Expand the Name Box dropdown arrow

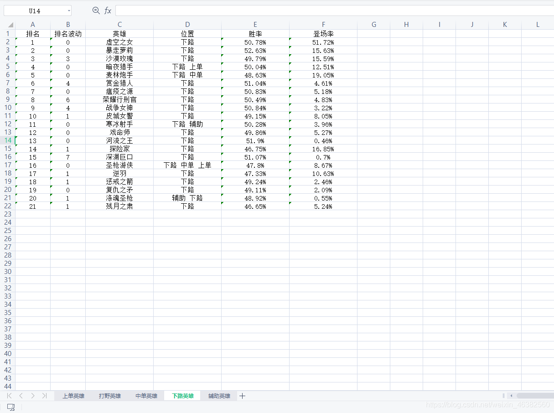(69, 10)
